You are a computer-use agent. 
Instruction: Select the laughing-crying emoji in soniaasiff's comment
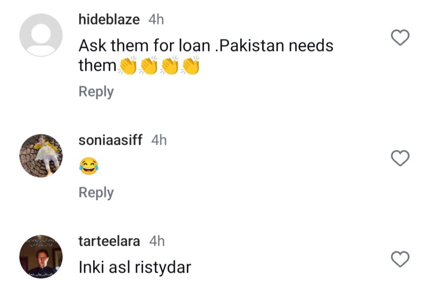tap(89, 166)
